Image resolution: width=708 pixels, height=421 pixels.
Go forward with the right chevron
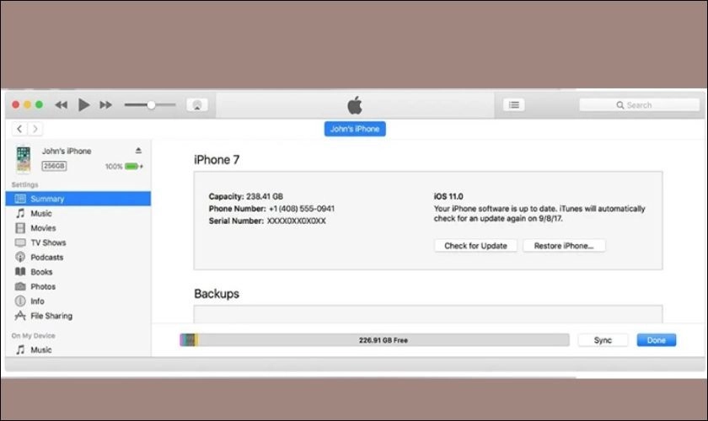click(x=35, y=129)
